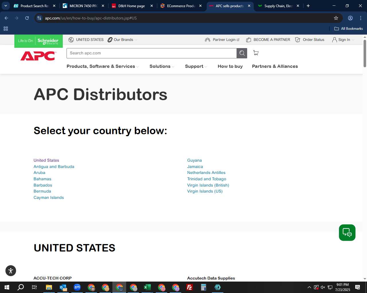
Task: Open Windows taskbar search
Action: [x=21, y=287]
